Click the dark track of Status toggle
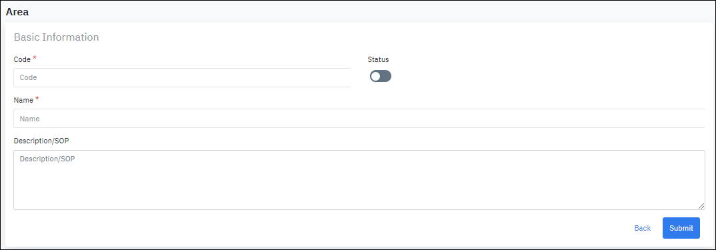The width and height of the screenshot is (716, 250). click(x=386, y=76)
